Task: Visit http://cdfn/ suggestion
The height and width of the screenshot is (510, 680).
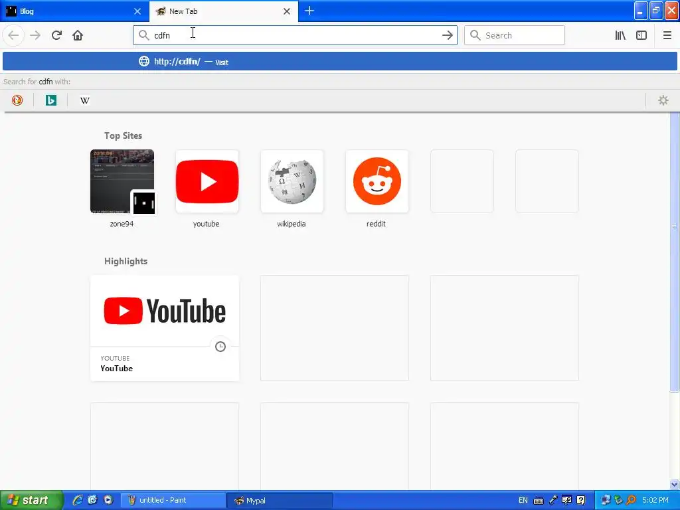Action: click(339, 61)
